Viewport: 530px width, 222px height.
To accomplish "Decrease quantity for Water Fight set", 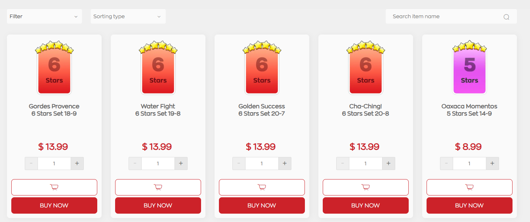I will click(x=135, y=164).
